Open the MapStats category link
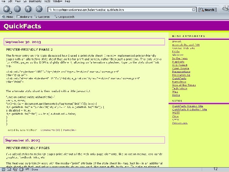The height and width of the screenshot is (172, 229). pyautogui.click(x=178, y=62)
